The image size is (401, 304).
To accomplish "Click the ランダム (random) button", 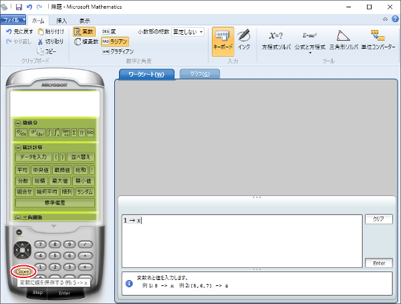I will (x=85, y=192).
